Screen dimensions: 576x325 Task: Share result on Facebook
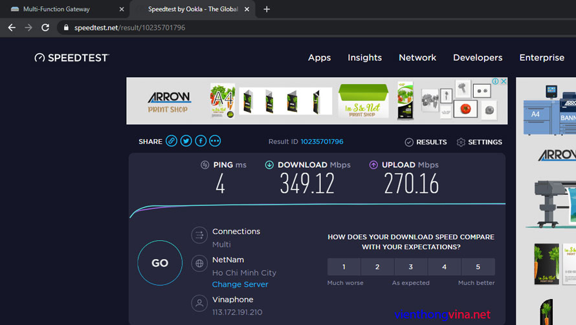[x=201, y=141]
